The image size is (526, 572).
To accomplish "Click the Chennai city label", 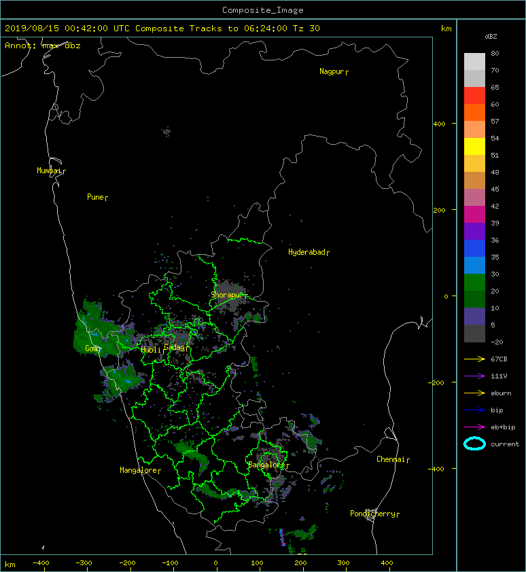I will (391, 459).
